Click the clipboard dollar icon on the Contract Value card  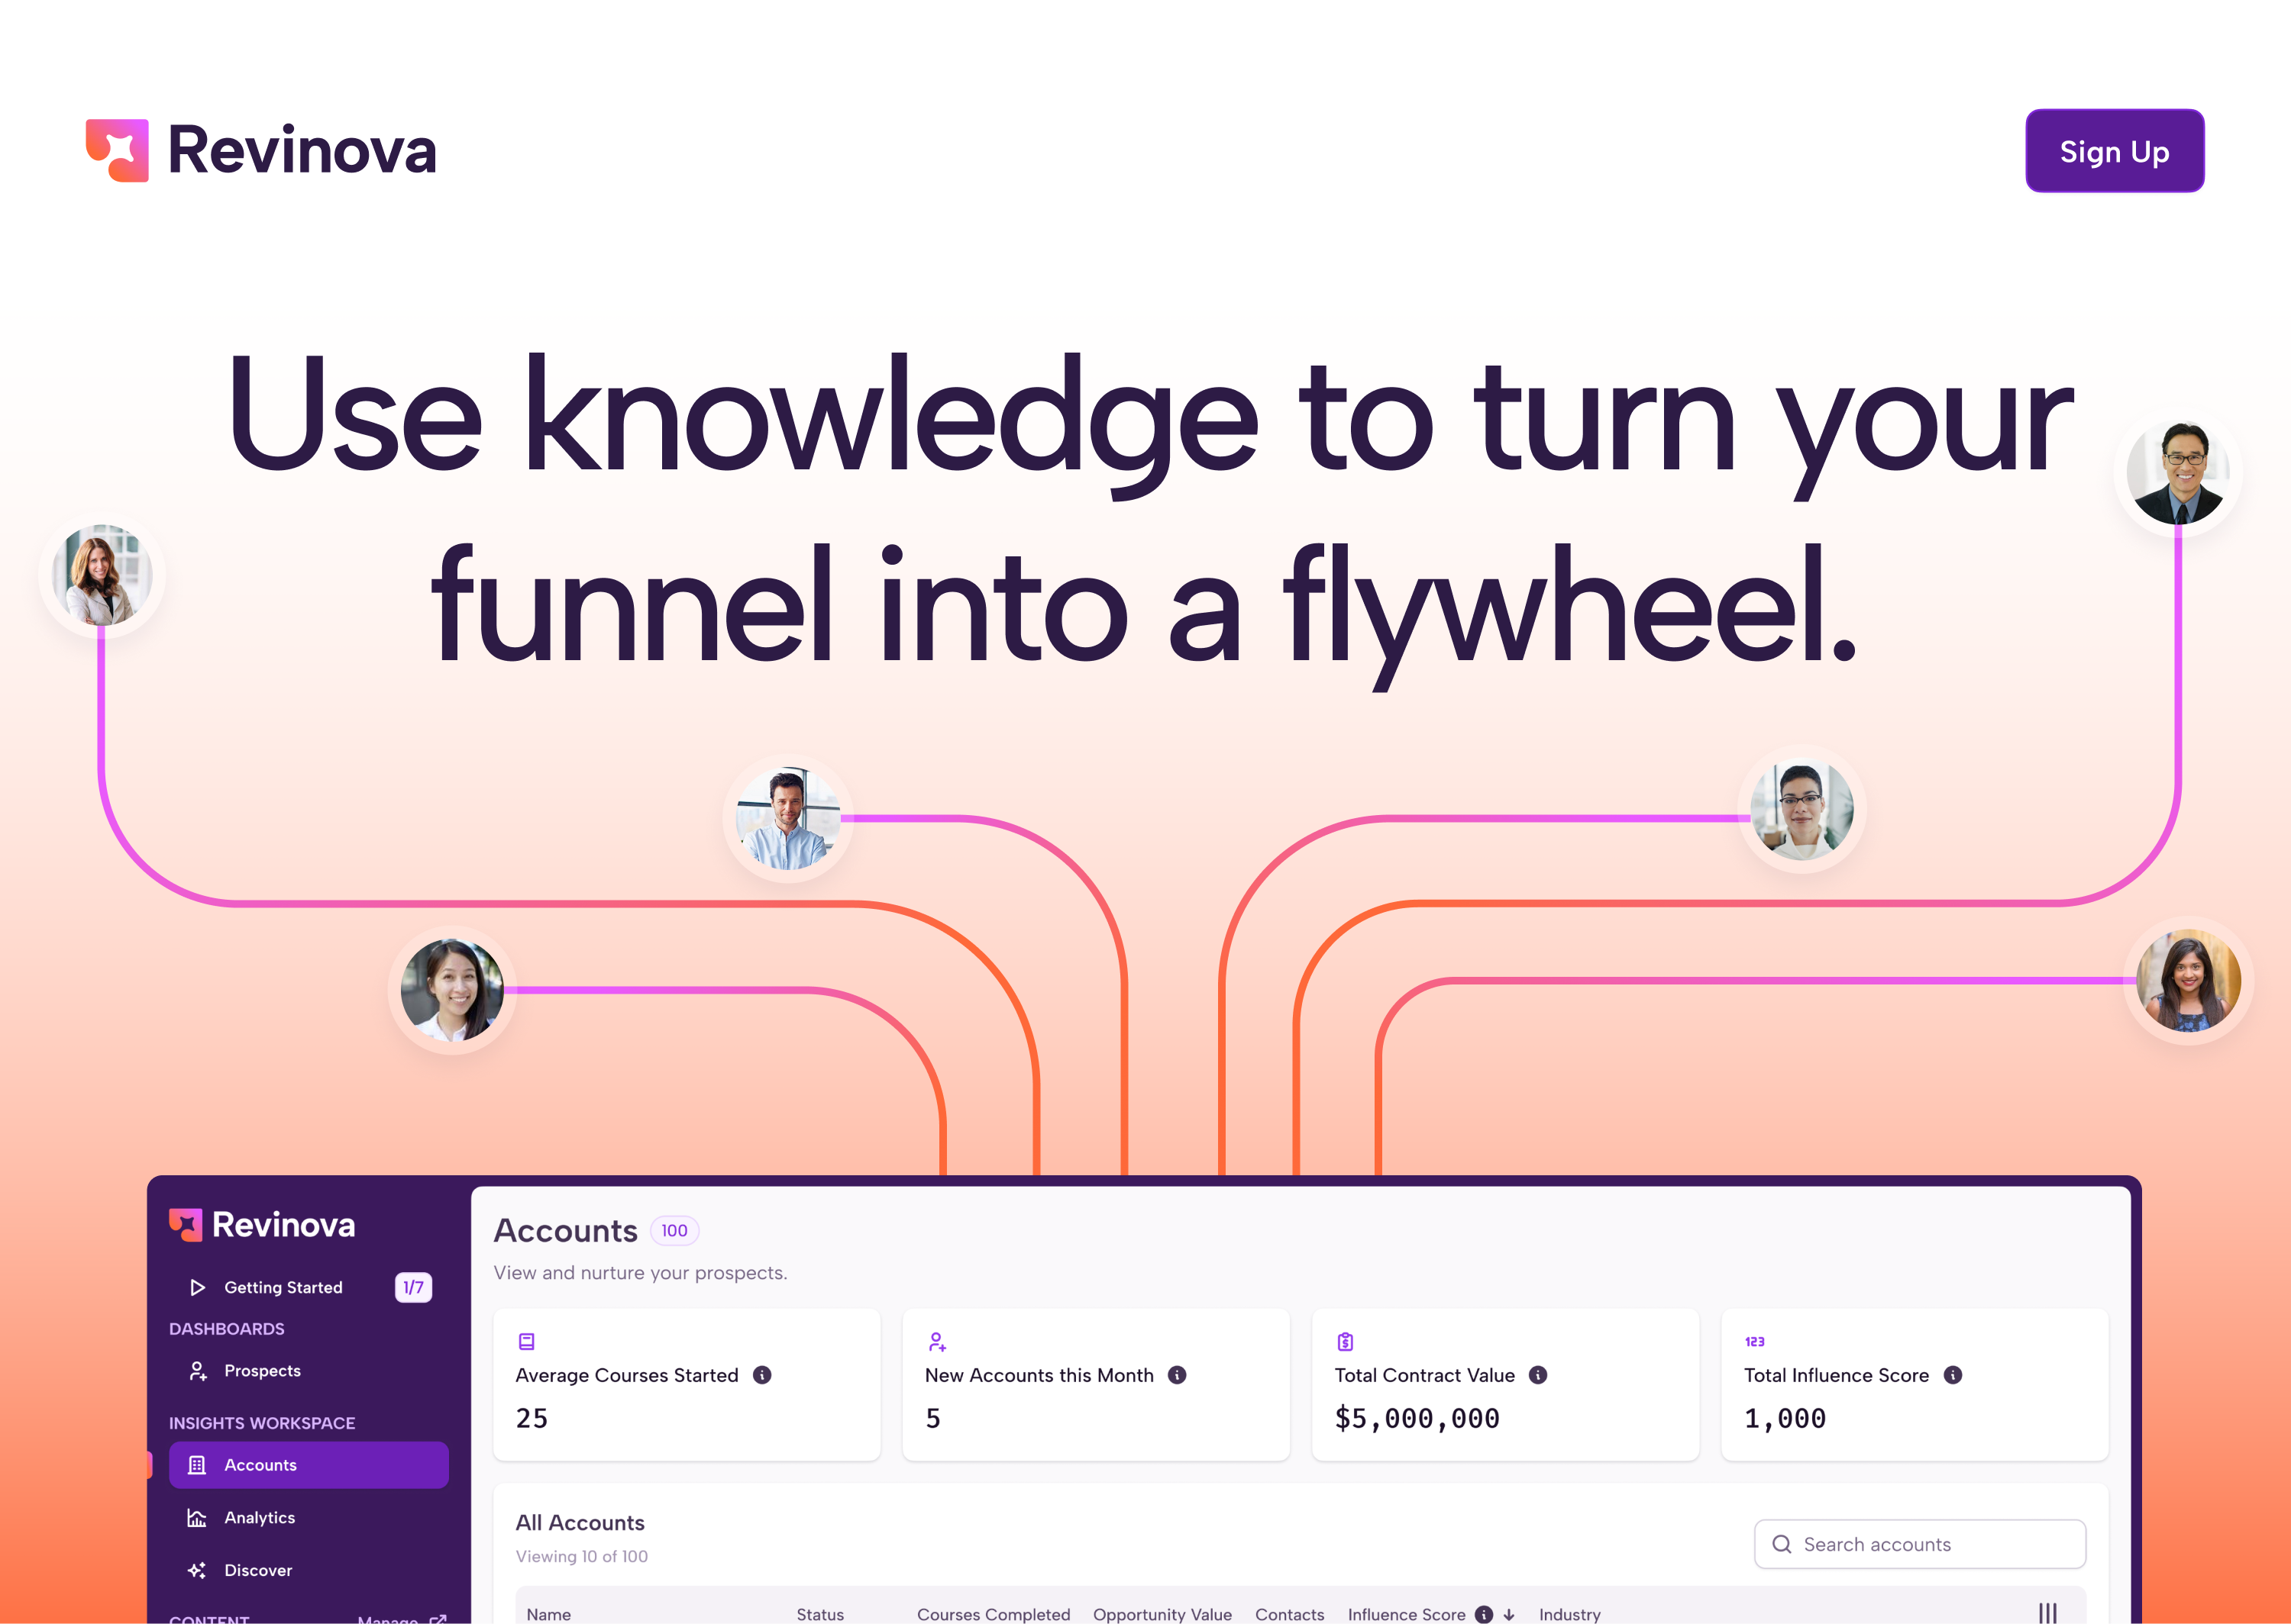pyautogui.click(x=1346, y=1341)
